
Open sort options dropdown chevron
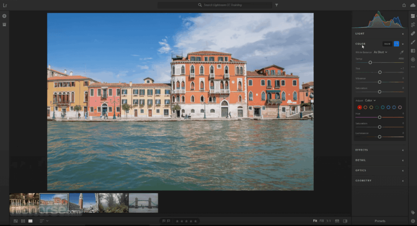[47, 221]
